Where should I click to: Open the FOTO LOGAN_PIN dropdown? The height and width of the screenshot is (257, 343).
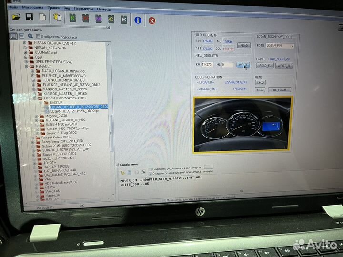point(292,46)
